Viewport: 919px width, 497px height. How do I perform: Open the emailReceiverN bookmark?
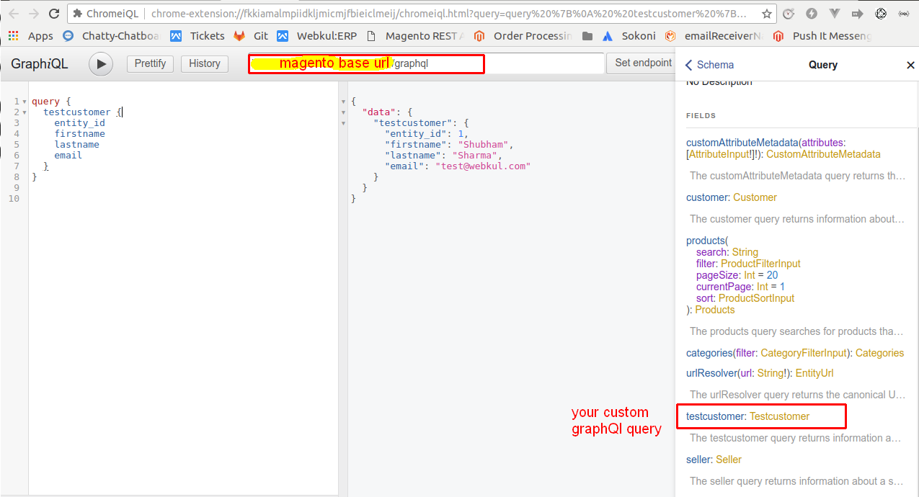(714, 36)
